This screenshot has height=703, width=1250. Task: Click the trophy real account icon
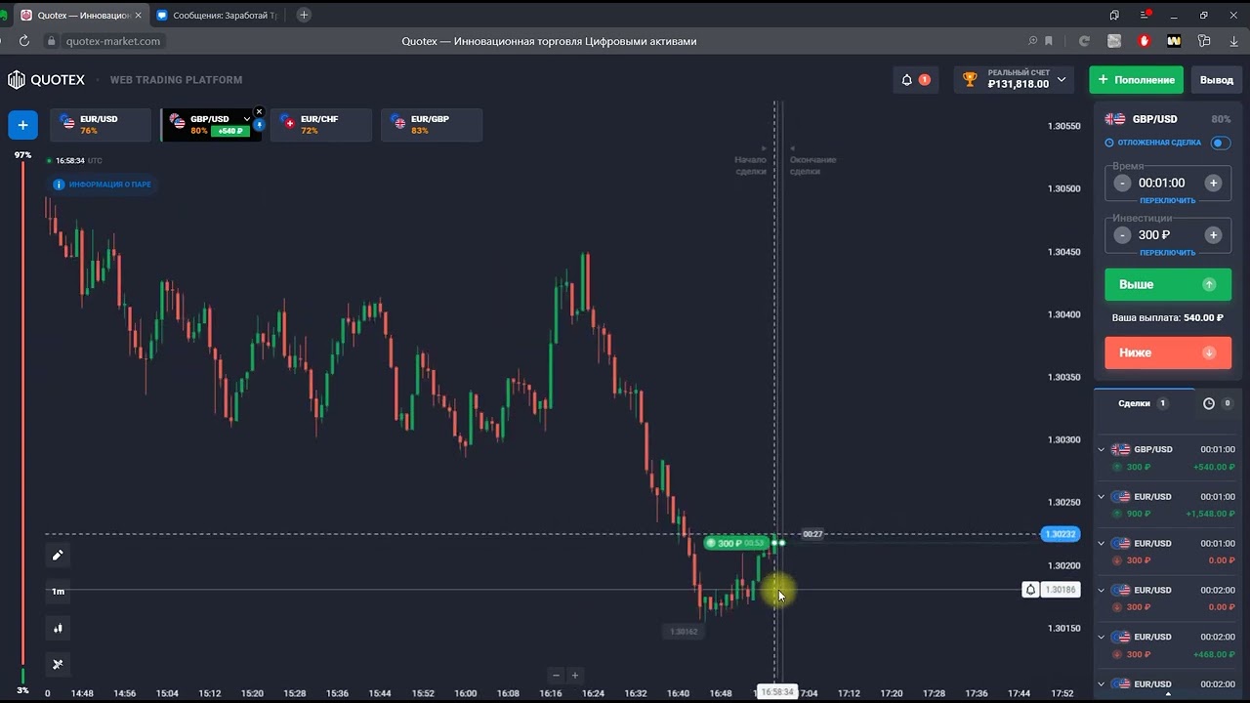[x=970, y=79]
